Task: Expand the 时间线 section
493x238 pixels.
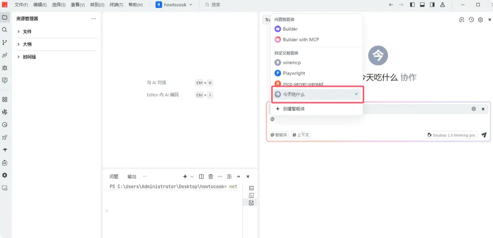Action: 57,57
